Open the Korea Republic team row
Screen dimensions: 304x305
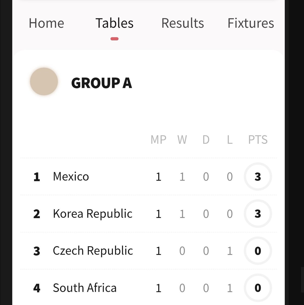click(x=149, y=214)
